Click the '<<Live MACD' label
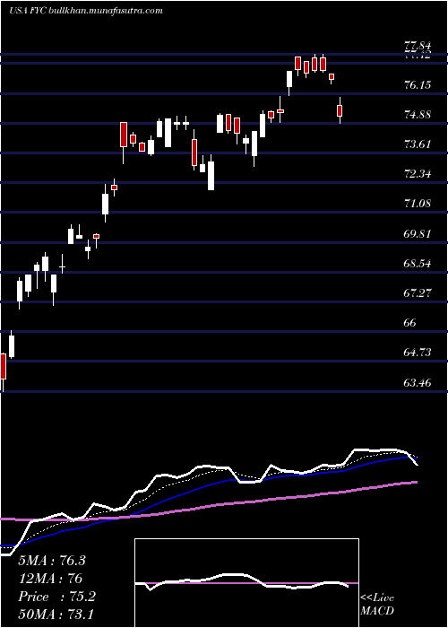 pos(377,605)
